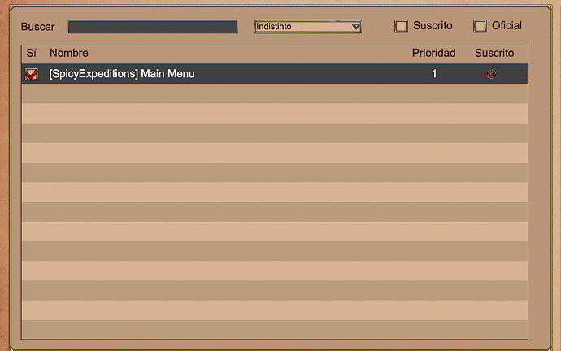Click the Buscar search input field
Screen dimensions: 561x351
point(153,27)
